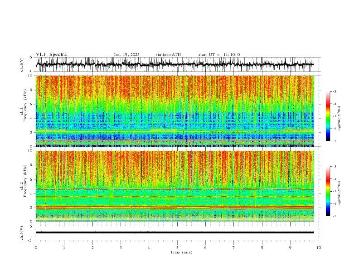Click the "-5" tick on the upper colorbar
Viewport: 359px width, 278px height.
pyautogui.click(x=335, y=116)
